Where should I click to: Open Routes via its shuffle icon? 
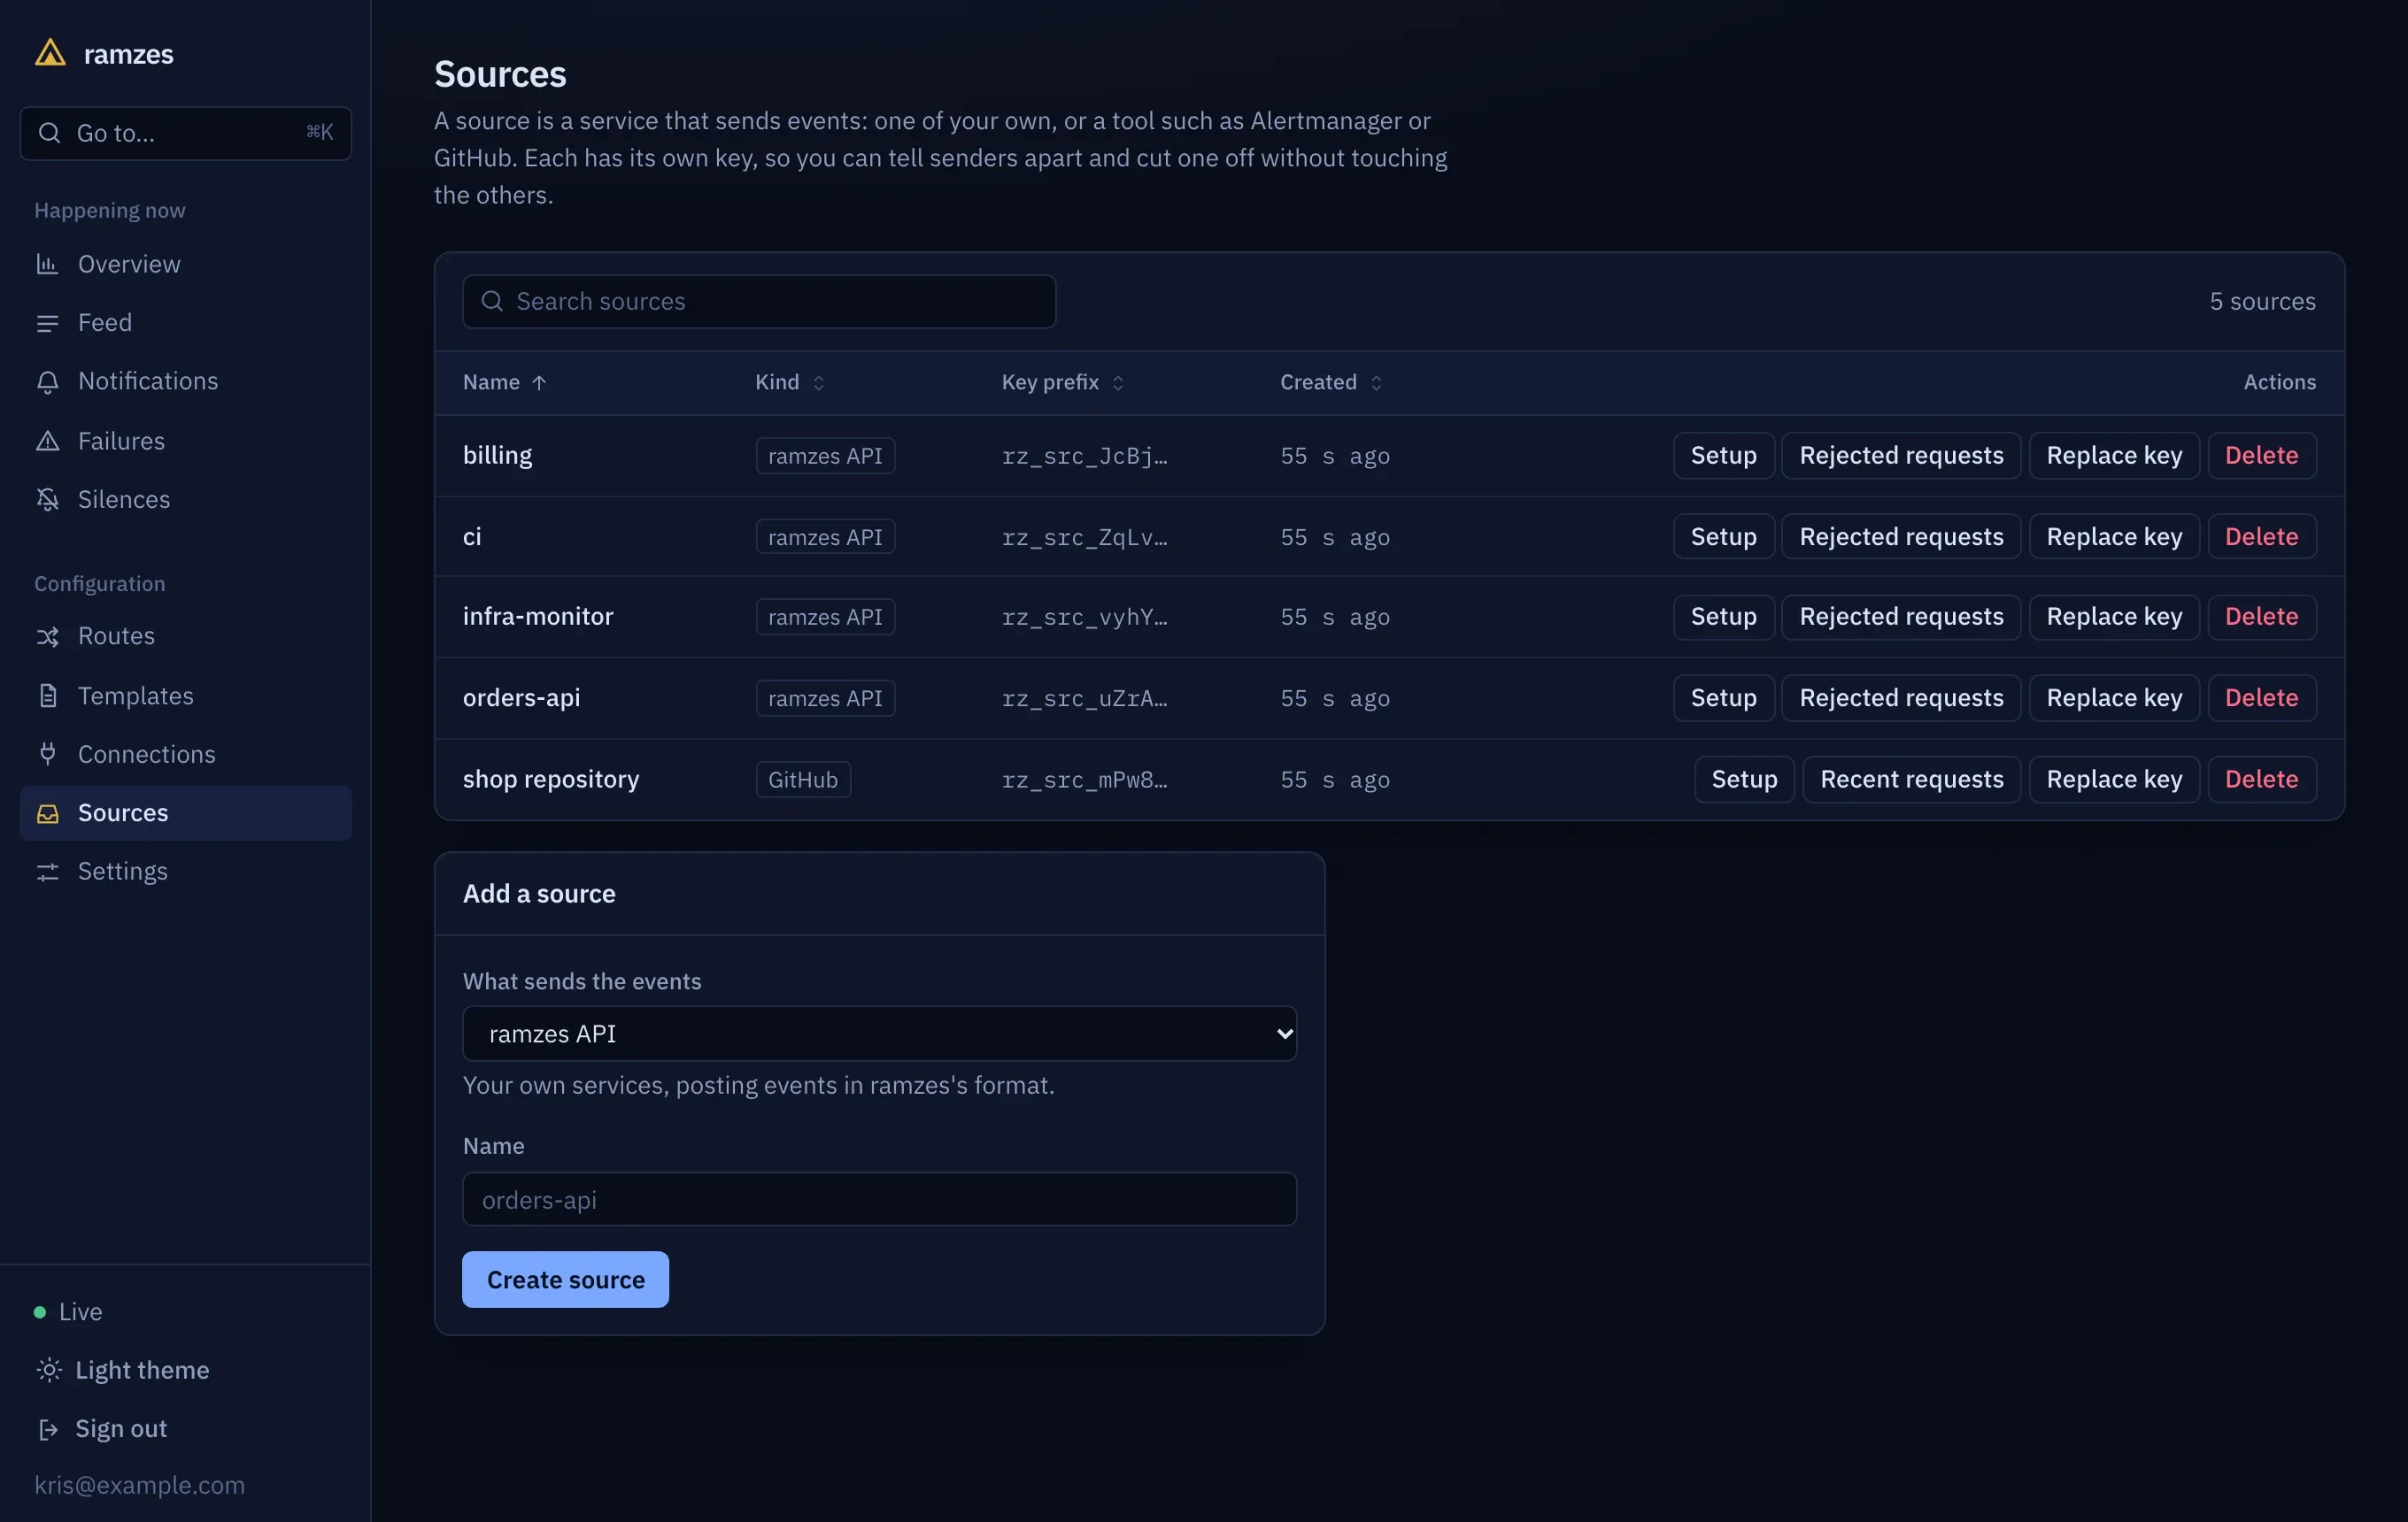coord(47,636)
